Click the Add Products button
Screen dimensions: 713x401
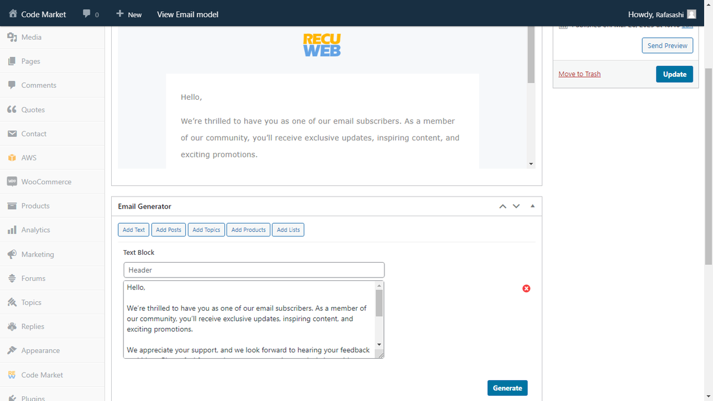(248, 230)
